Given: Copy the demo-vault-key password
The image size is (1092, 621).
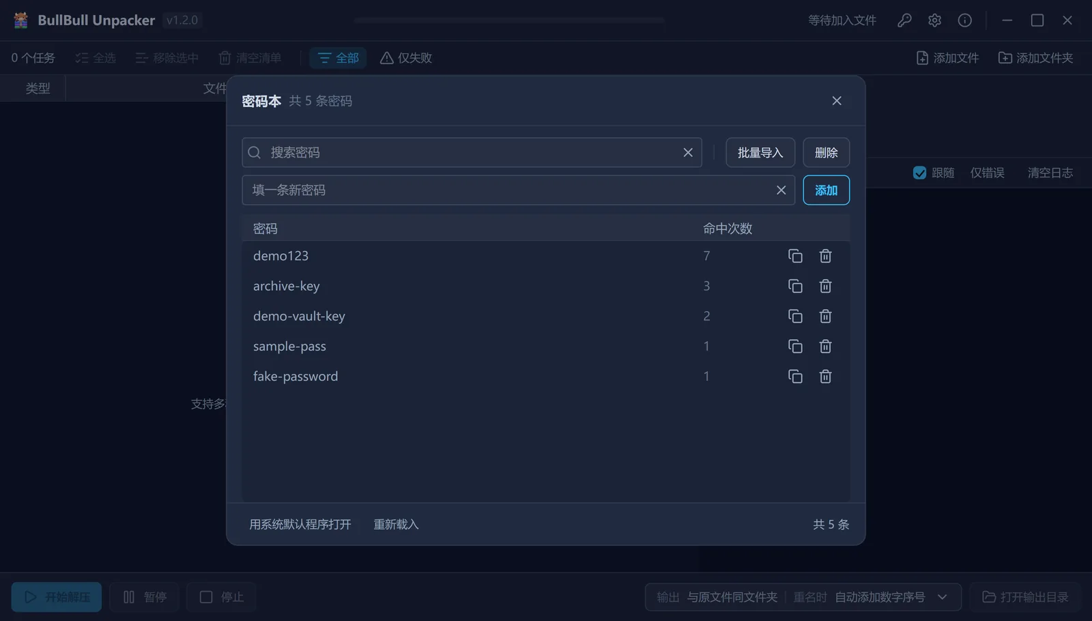Looking at the screenshot, I should (795, 316).
